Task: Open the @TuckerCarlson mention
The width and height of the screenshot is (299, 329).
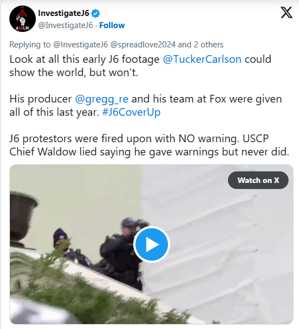Action: click(202, 59)
